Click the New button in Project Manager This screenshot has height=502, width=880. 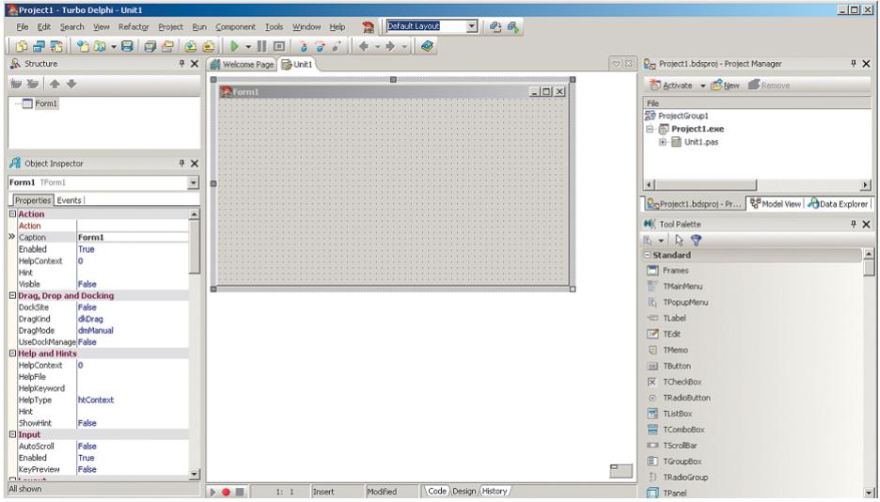(725, 86)
